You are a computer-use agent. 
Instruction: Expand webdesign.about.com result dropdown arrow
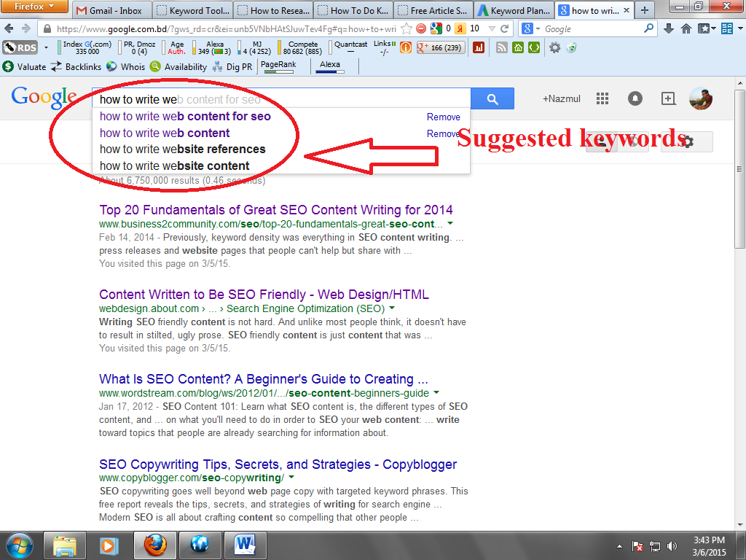pyautogui.click(x=392, y=308)
